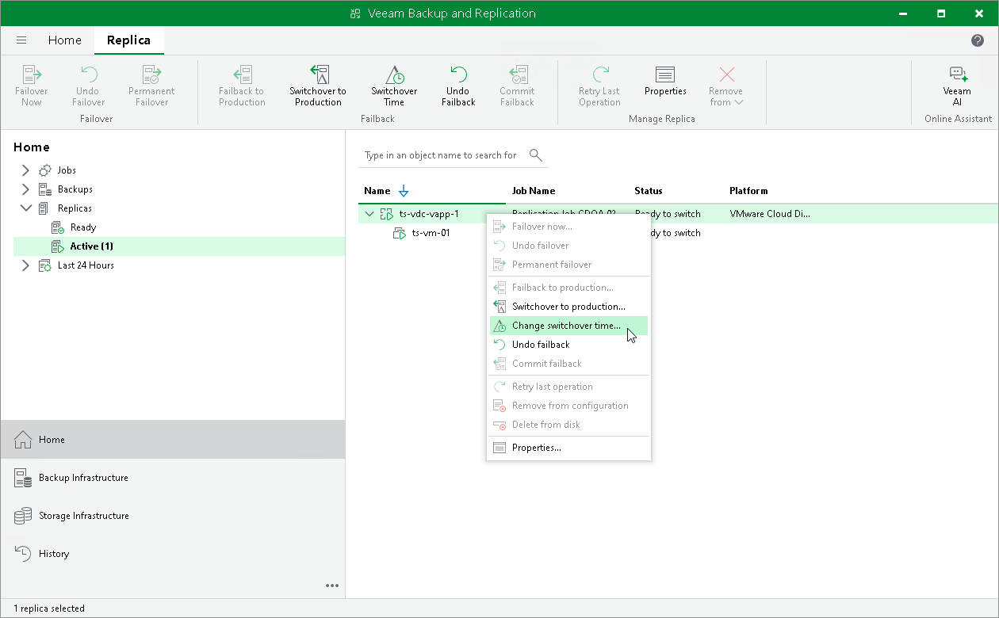Click Failback to production in context menu
The height and width of the screenshot is (618, 999).
pos(568,288)
